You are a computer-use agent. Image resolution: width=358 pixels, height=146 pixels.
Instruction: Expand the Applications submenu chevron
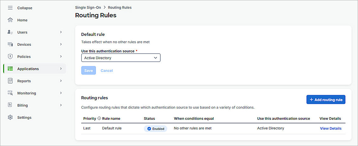coord(61,69)
